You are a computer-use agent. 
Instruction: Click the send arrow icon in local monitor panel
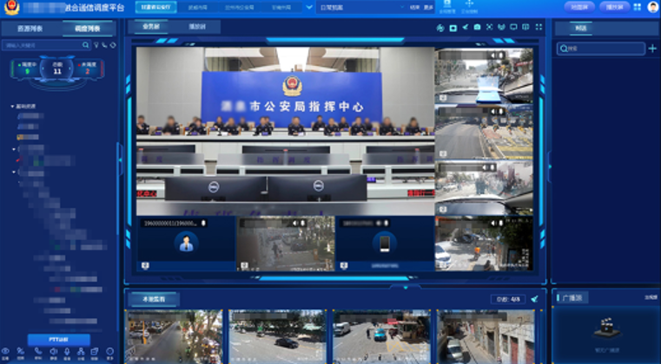coord(534,299)
